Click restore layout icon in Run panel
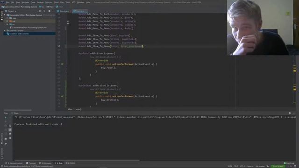 click(x=6, y=139)
